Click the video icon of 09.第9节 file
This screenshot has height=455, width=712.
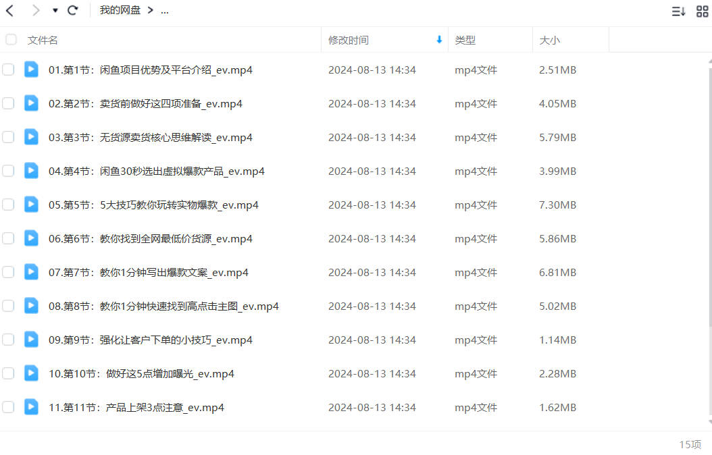(31, 340)
